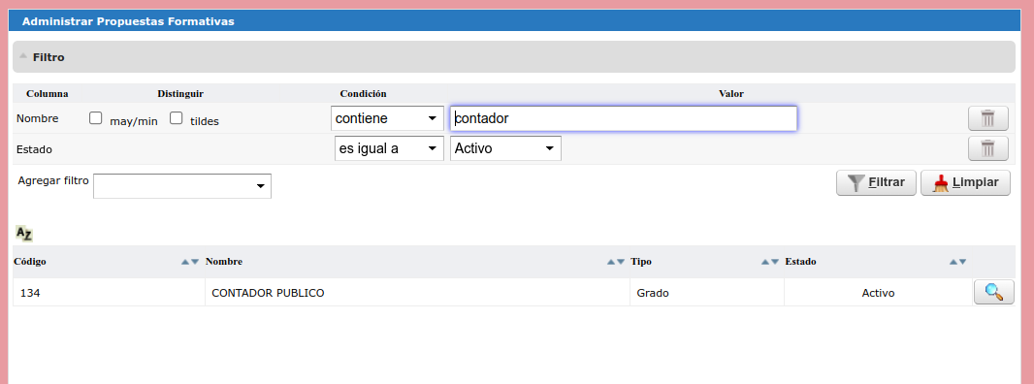Viewport: 1034px width, 384px height.
Task: Enable the may/min checkbox
Action: pos(96,118)
